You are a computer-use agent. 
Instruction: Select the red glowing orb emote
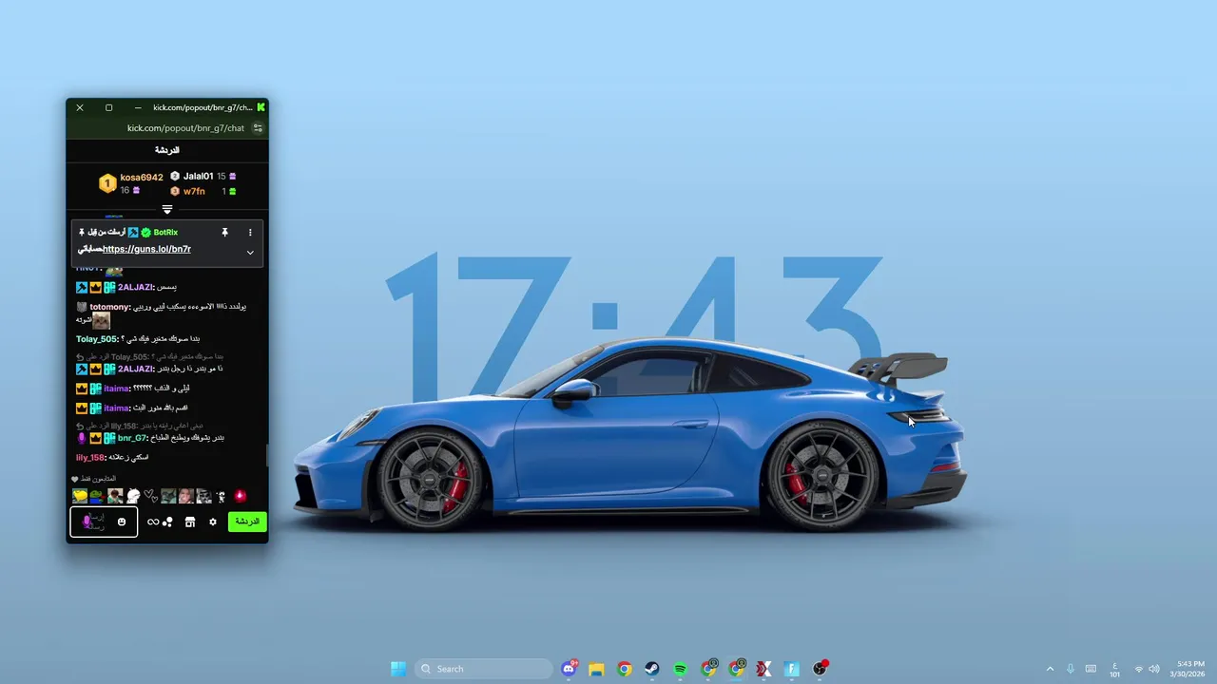tap(240, 496)
